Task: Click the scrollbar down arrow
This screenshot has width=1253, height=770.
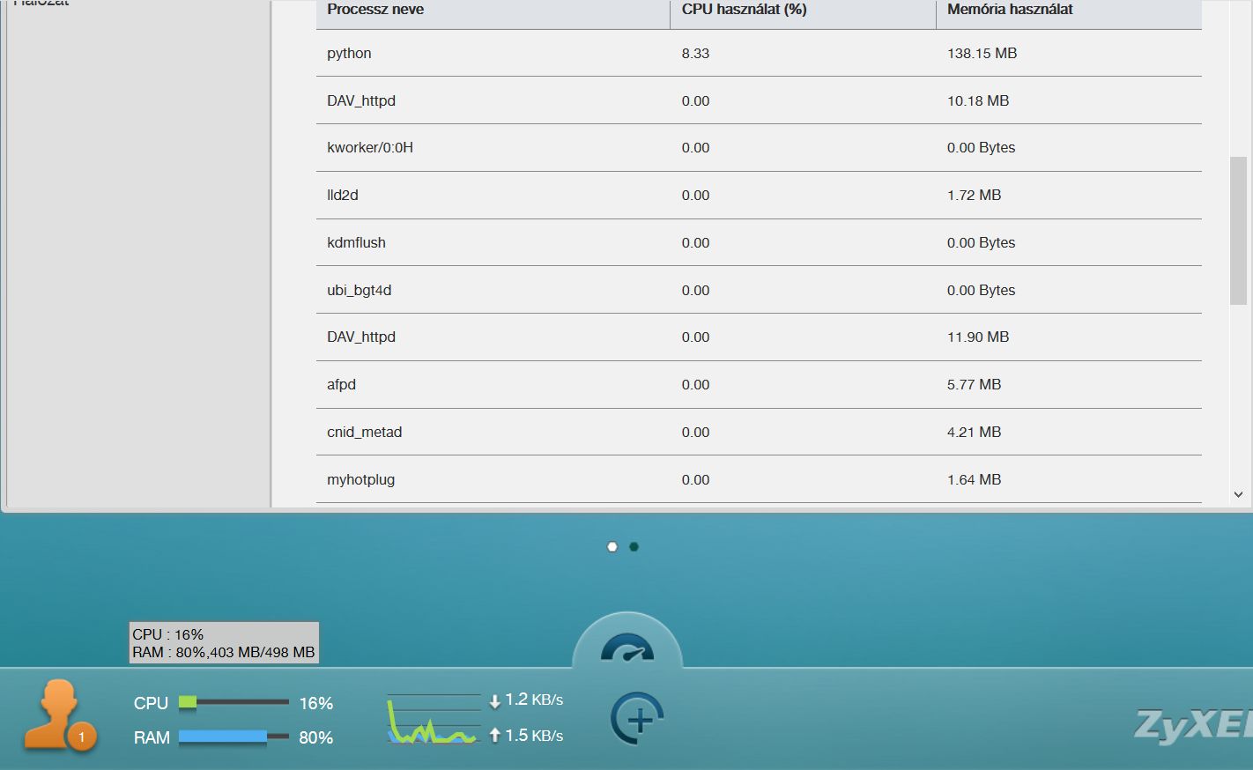Action: [1238, 495]
